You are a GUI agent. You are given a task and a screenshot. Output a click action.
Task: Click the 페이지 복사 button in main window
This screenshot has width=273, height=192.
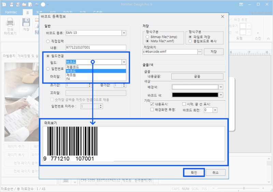point(16,154)
